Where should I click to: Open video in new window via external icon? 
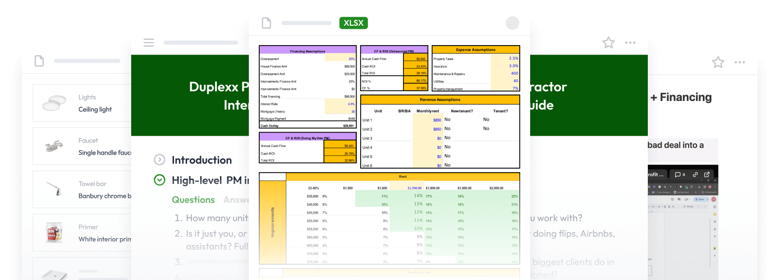706,174
